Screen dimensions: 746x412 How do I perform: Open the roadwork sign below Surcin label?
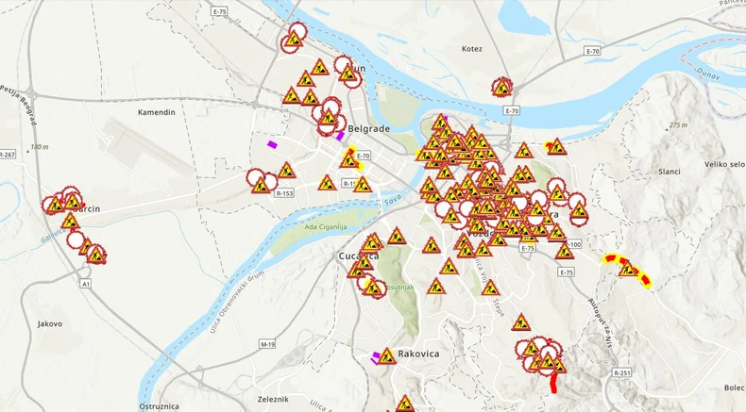pos(70,221)
